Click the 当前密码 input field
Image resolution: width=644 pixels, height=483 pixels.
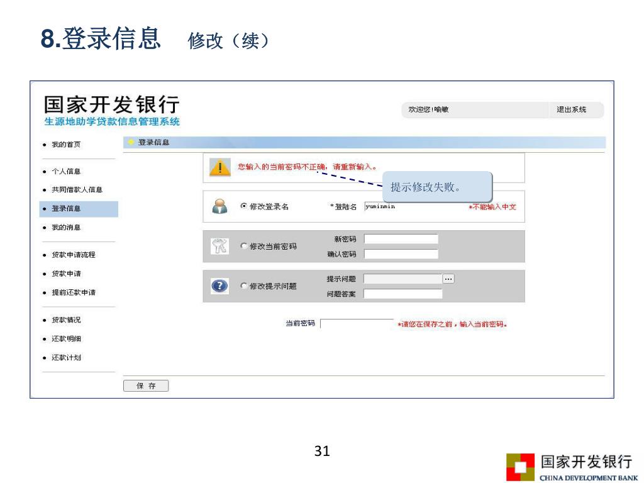[x=357, y=324]
